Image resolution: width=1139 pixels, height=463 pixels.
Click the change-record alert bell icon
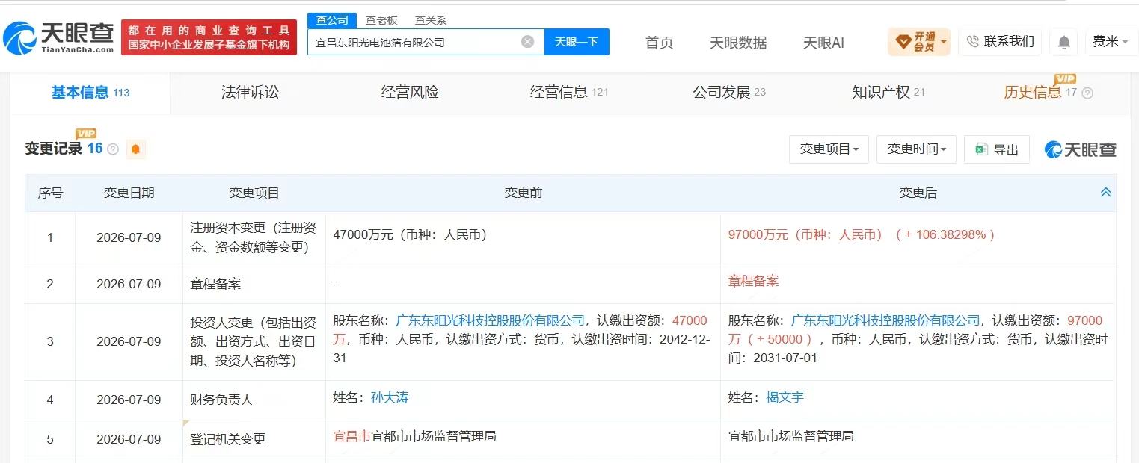[135, 149]
